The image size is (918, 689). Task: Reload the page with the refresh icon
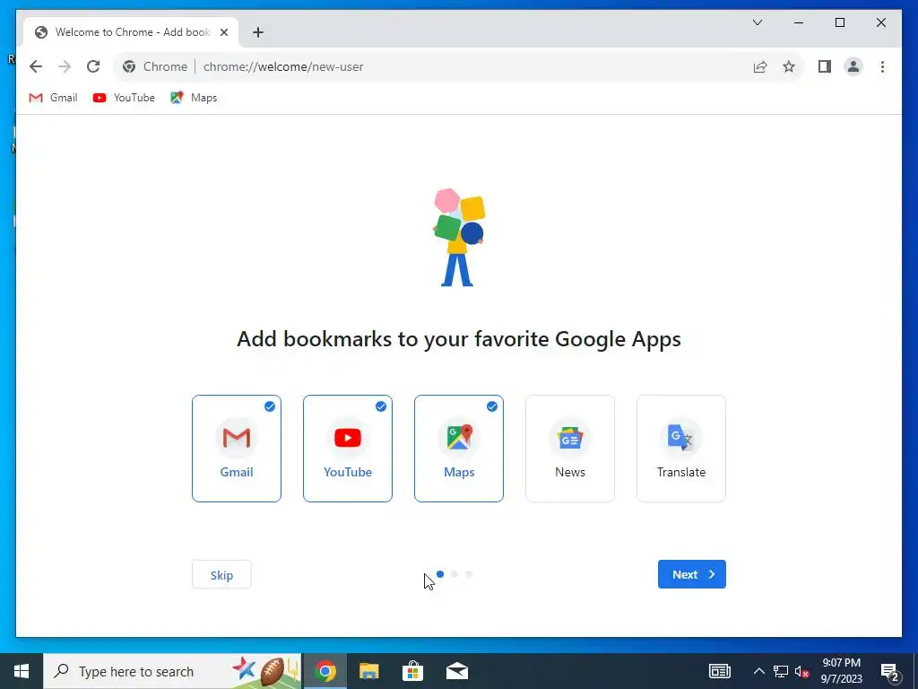click(x=93, y=66)
